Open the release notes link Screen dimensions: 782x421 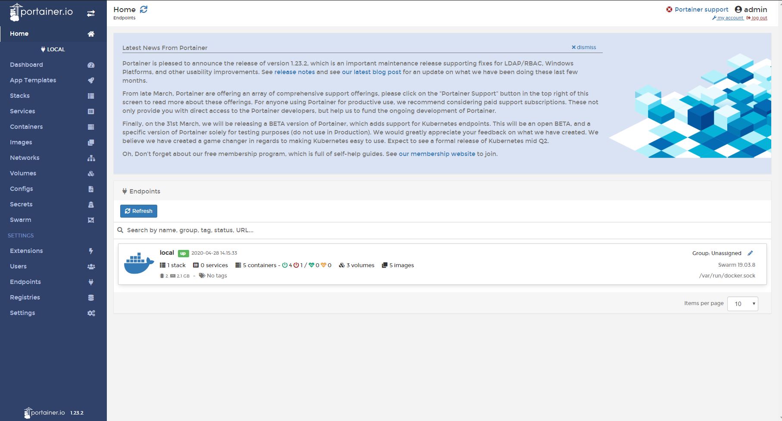(295, 72)
